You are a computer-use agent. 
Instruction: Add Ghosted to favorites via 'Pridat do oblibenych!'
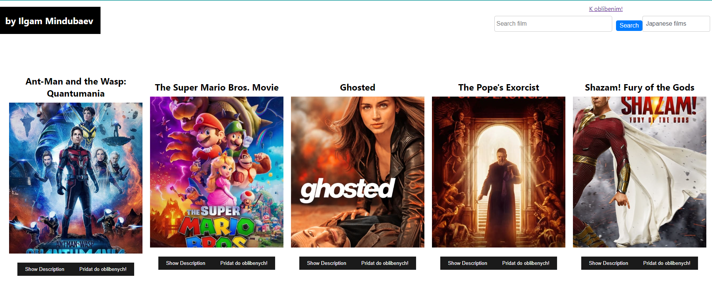coord(385,263)
